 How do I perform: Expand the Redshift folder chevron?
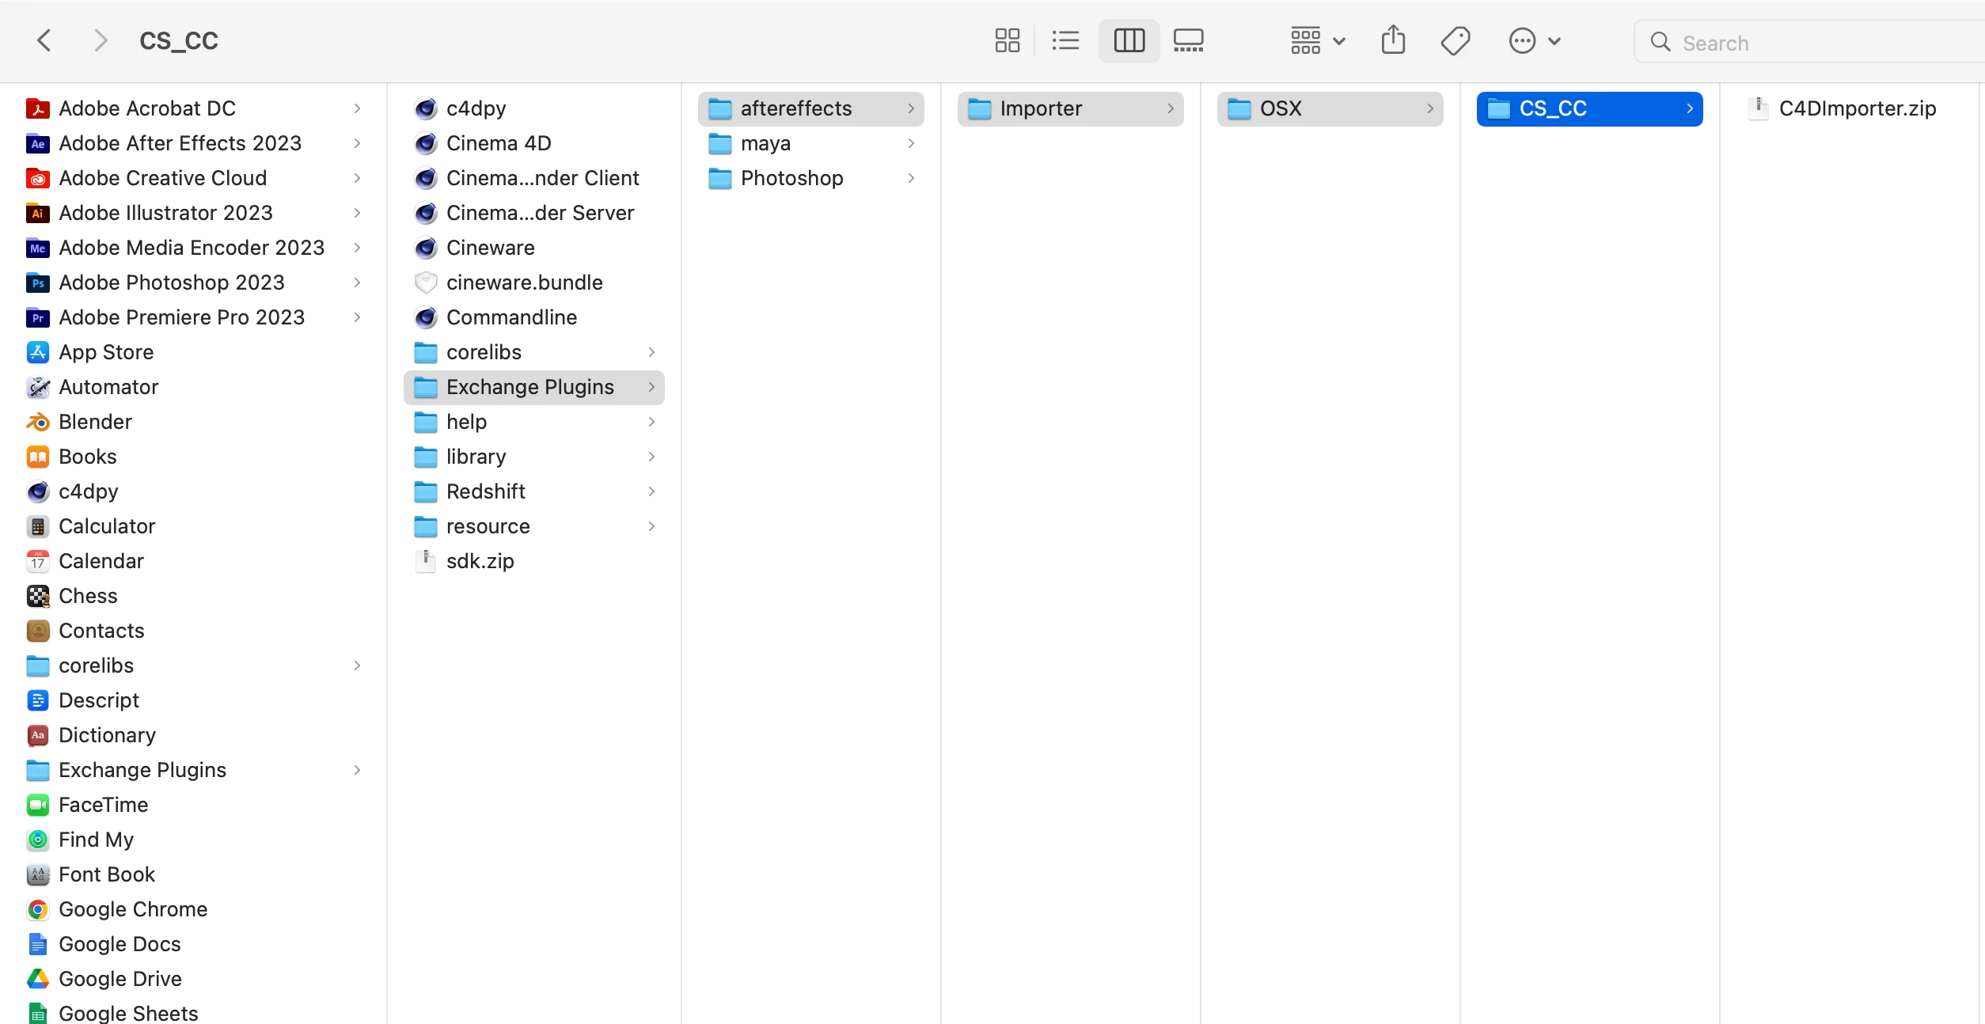click(x=651, y=491)
